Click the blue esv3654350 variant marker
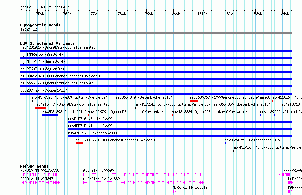This screenshot has height=195, width=302. [x=214, y=108]
